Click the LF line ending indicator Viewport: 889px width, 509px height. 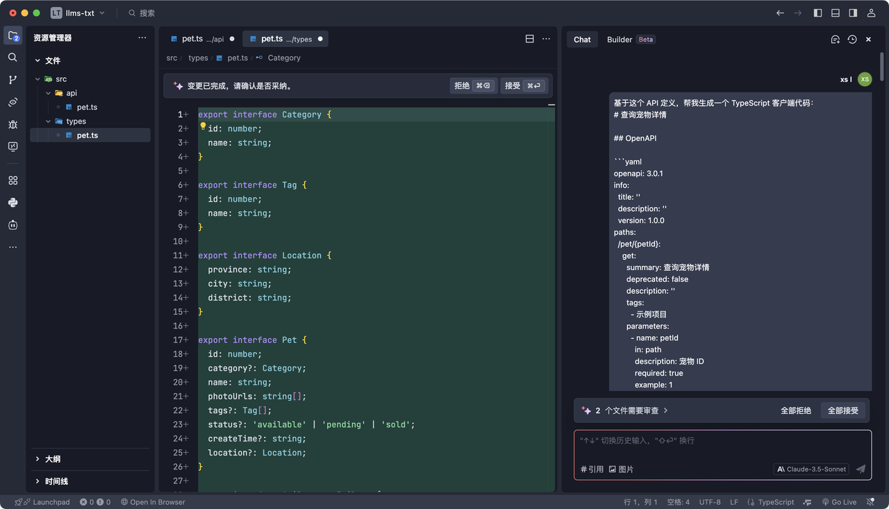734,502
